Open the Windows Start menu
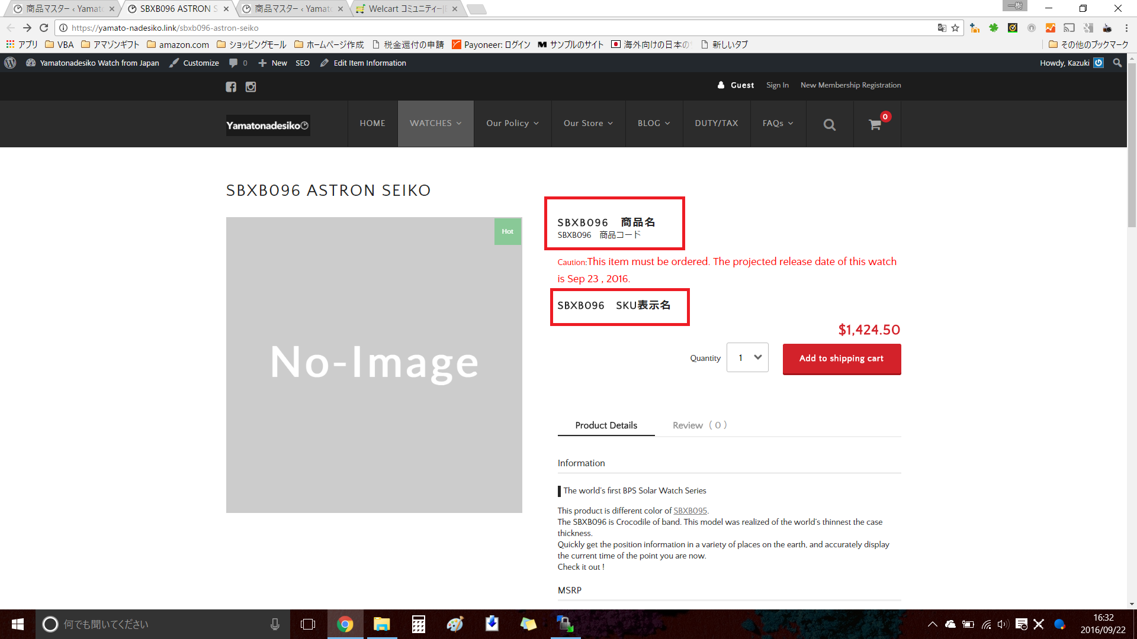The height and width of the screenshot is (639, 1137). pyautogui.click(x=18, y=624)
